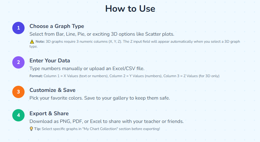Click the "Download as PNG, PDF" sentence

[106, 121]
